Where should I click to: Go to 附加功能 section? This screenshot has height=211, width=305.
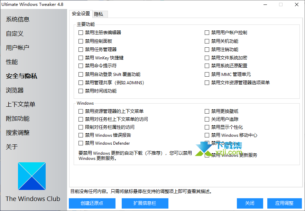click(x=18, y=118)
